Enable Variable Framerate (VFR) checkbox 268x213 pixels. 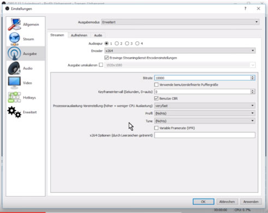[x=156, y=128]
